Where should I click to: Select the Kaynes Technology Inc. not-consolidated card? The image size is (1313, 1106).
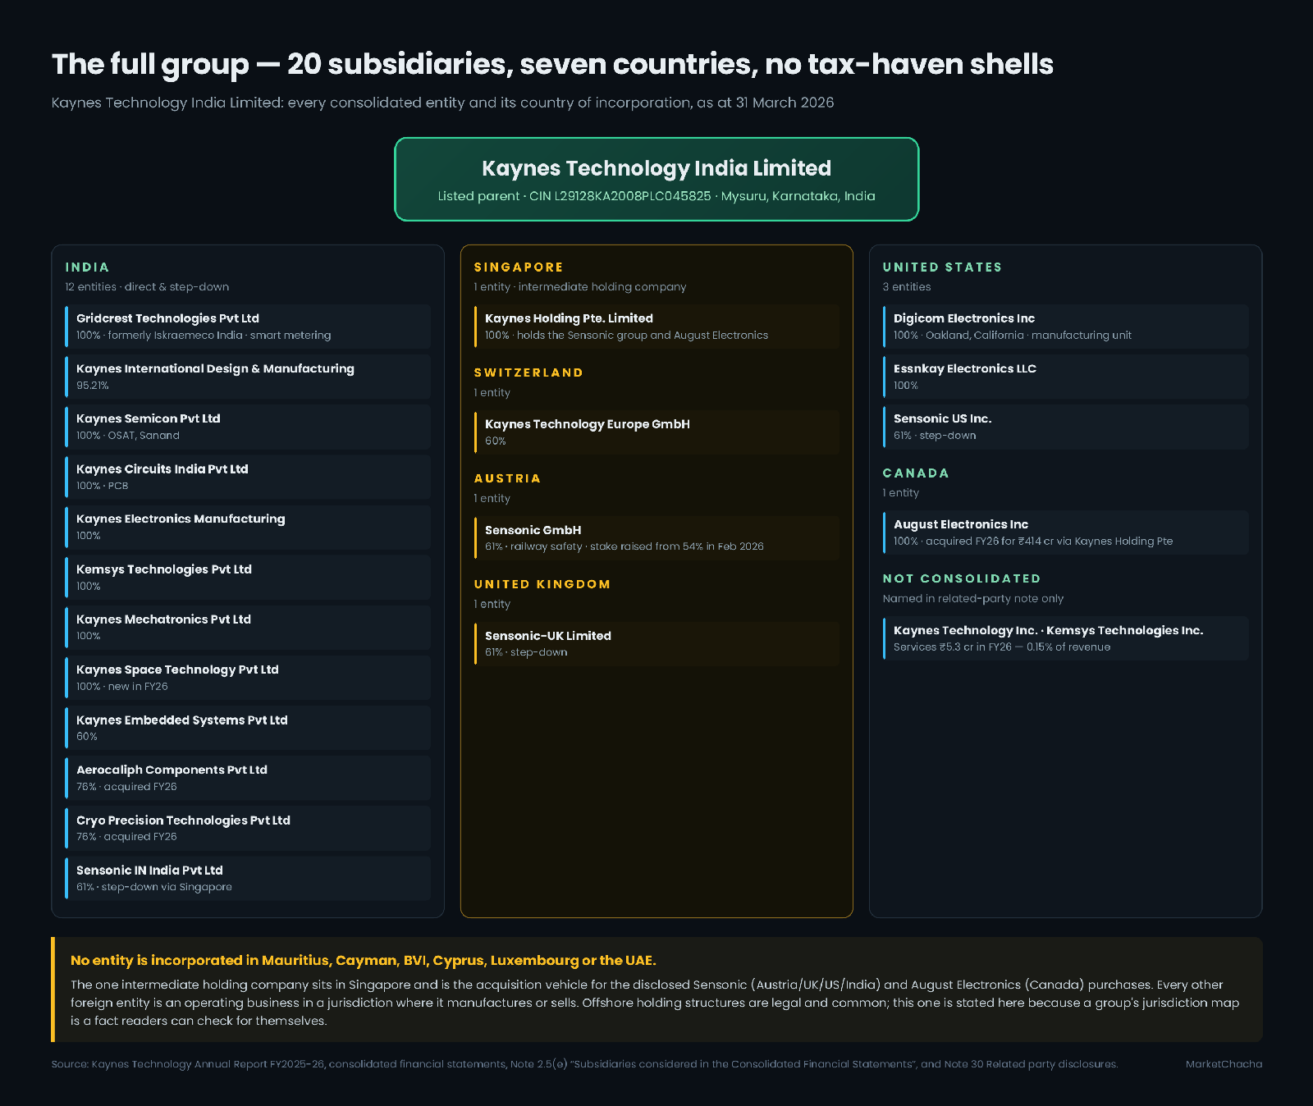[1065, 638]
